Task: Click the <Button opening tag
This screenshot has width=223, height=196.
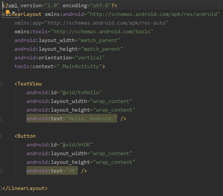Action: tap(25, 136)
